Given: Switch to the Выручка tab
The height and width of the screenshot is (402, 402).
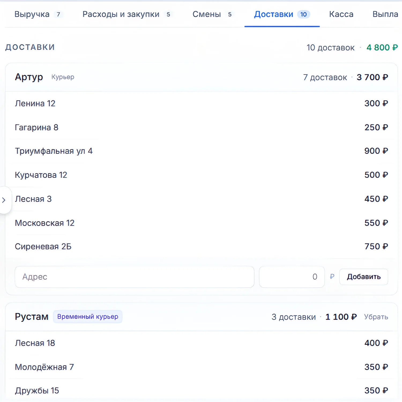Looking at the screenshot, I should [x=39, y=14].
